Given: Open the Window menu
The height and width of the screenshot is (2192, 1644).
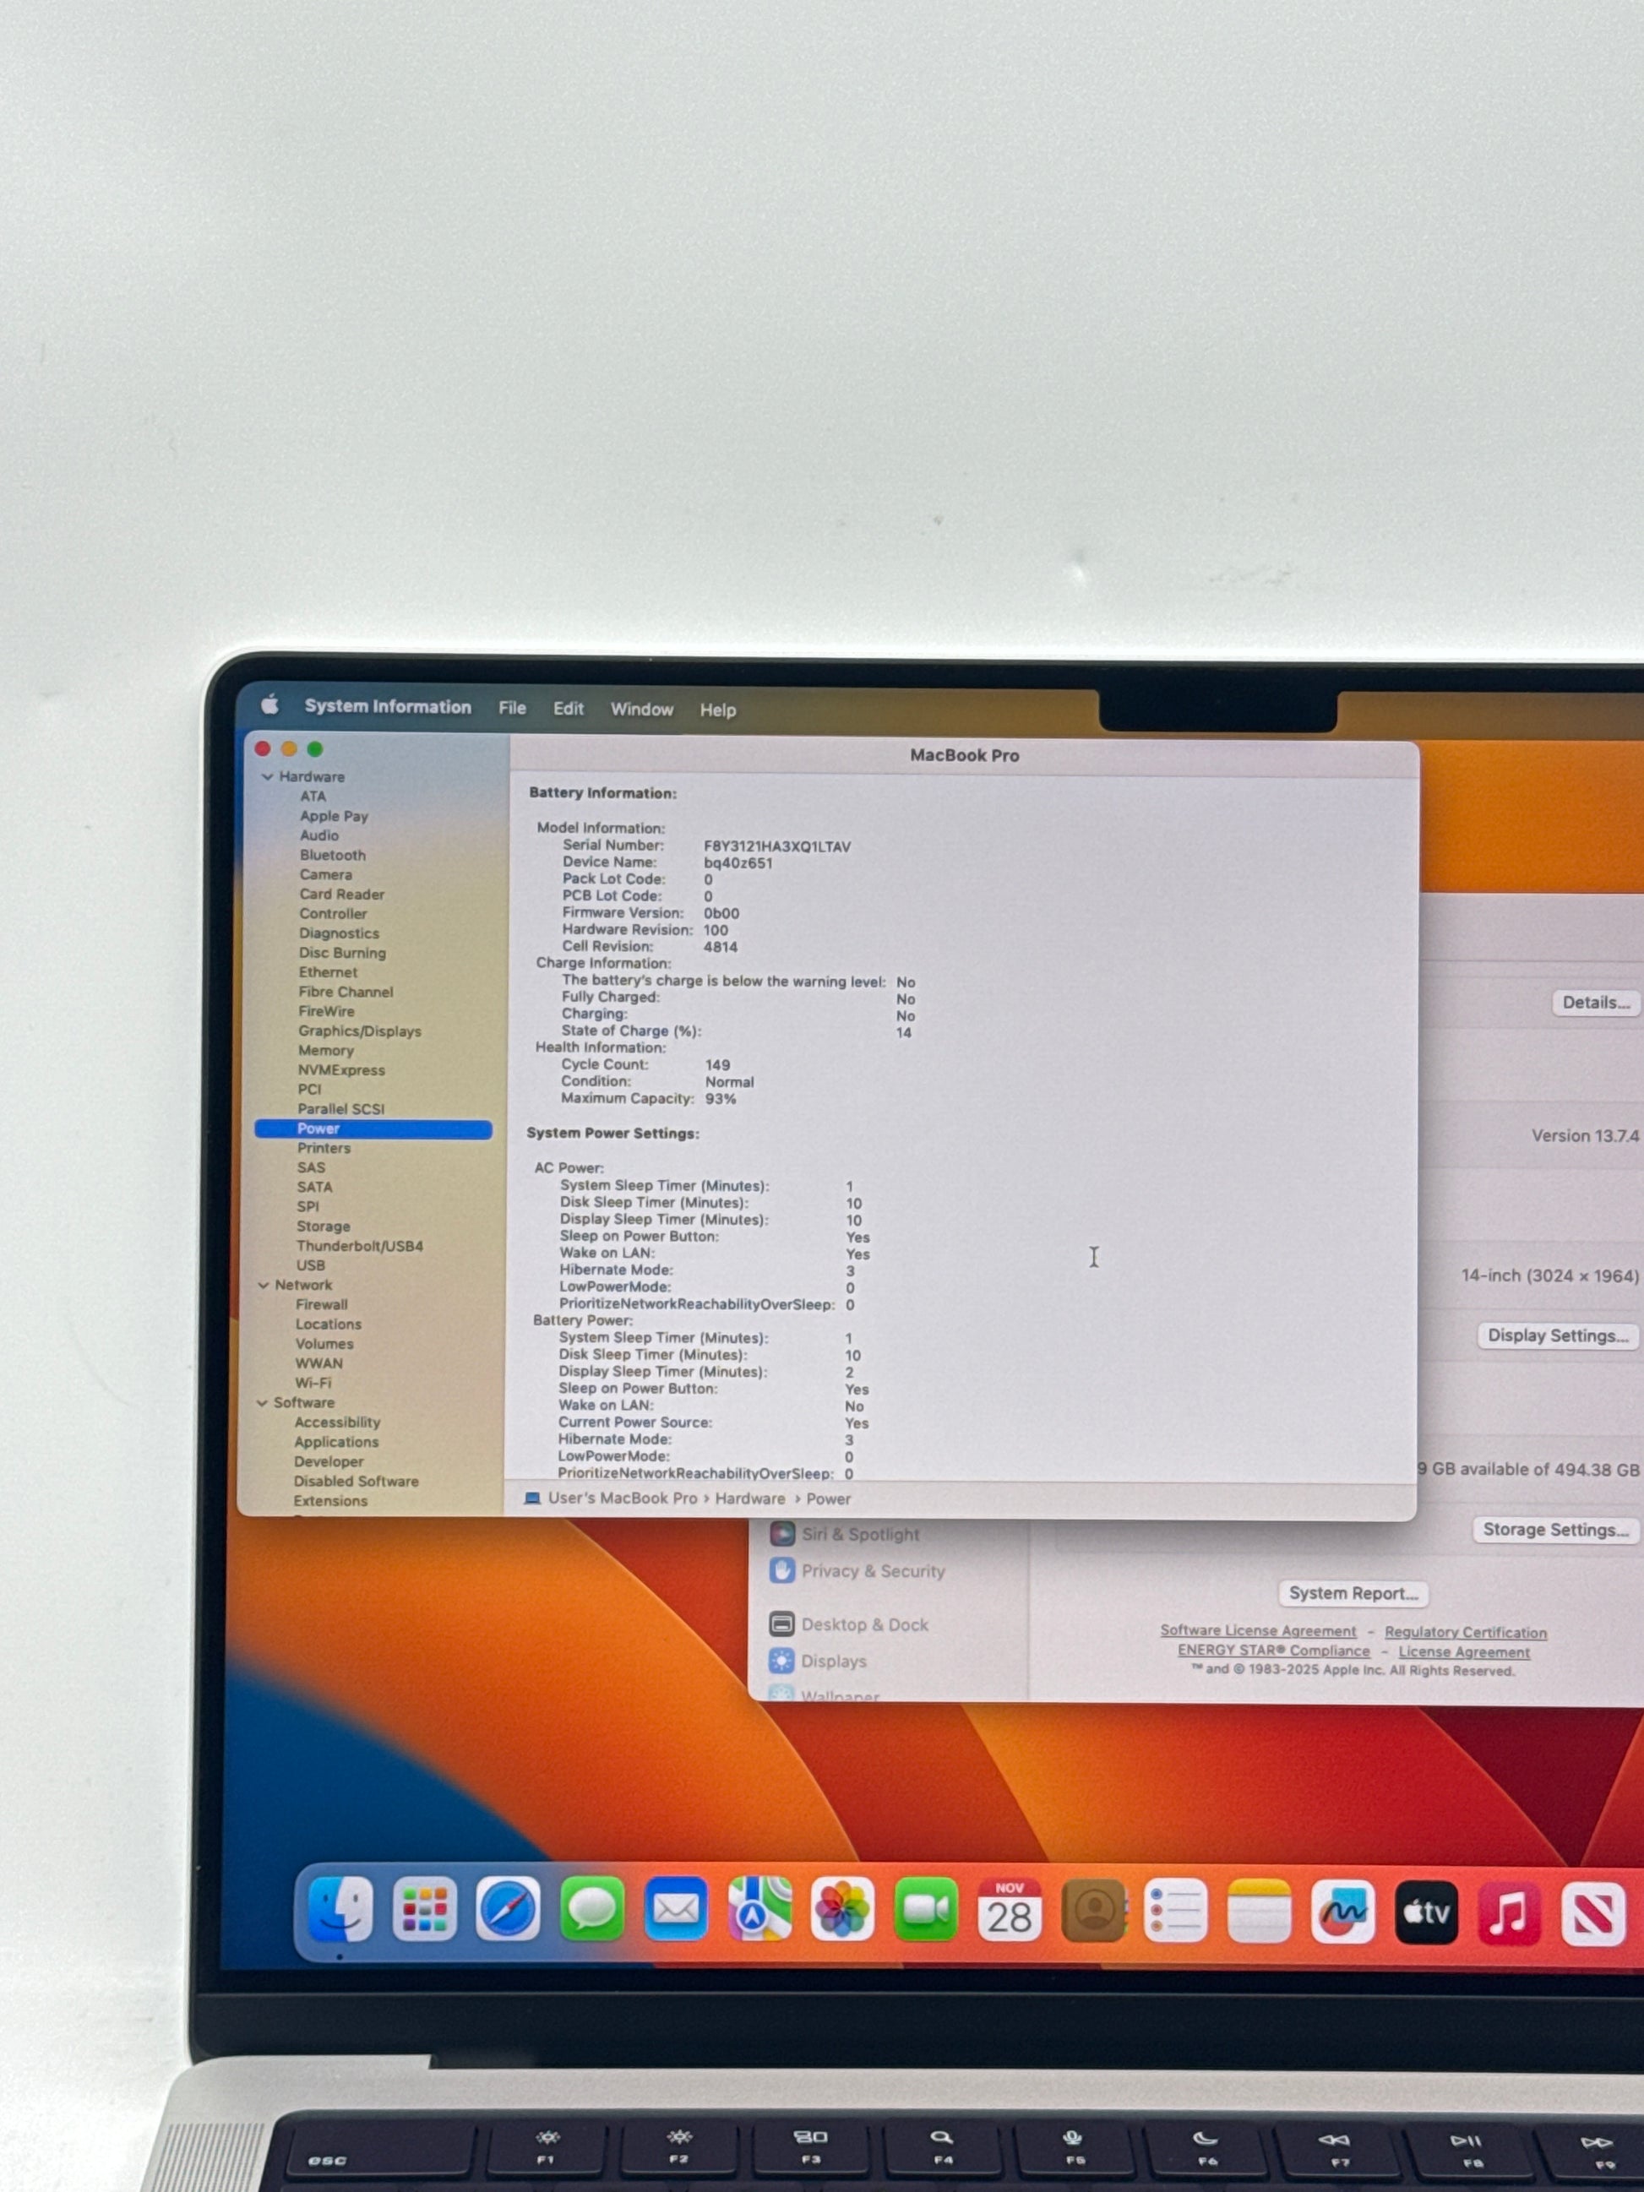Looking at the screenshot, I should point(641,710).
